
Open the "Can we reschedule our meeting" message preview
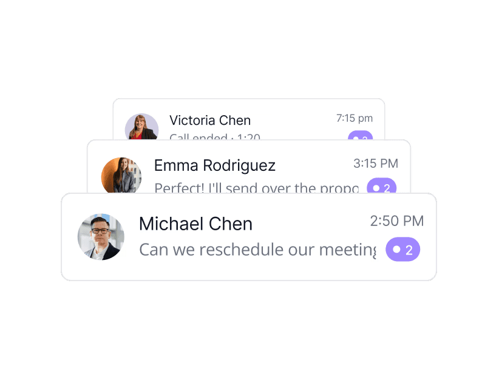[257, 250]
